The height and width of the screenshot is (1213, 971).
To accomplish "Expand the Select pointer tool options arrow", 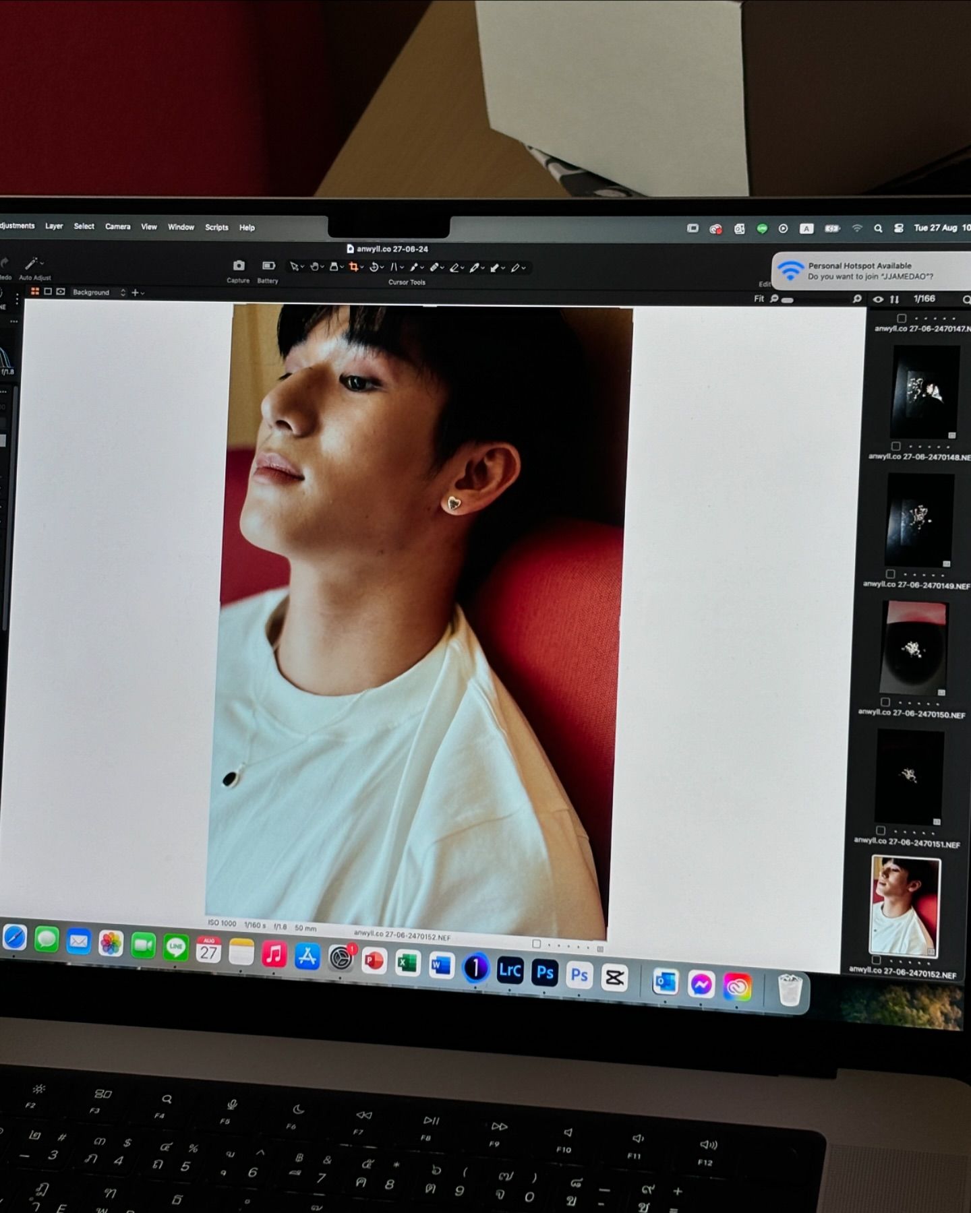I will (x=302, y=267).
